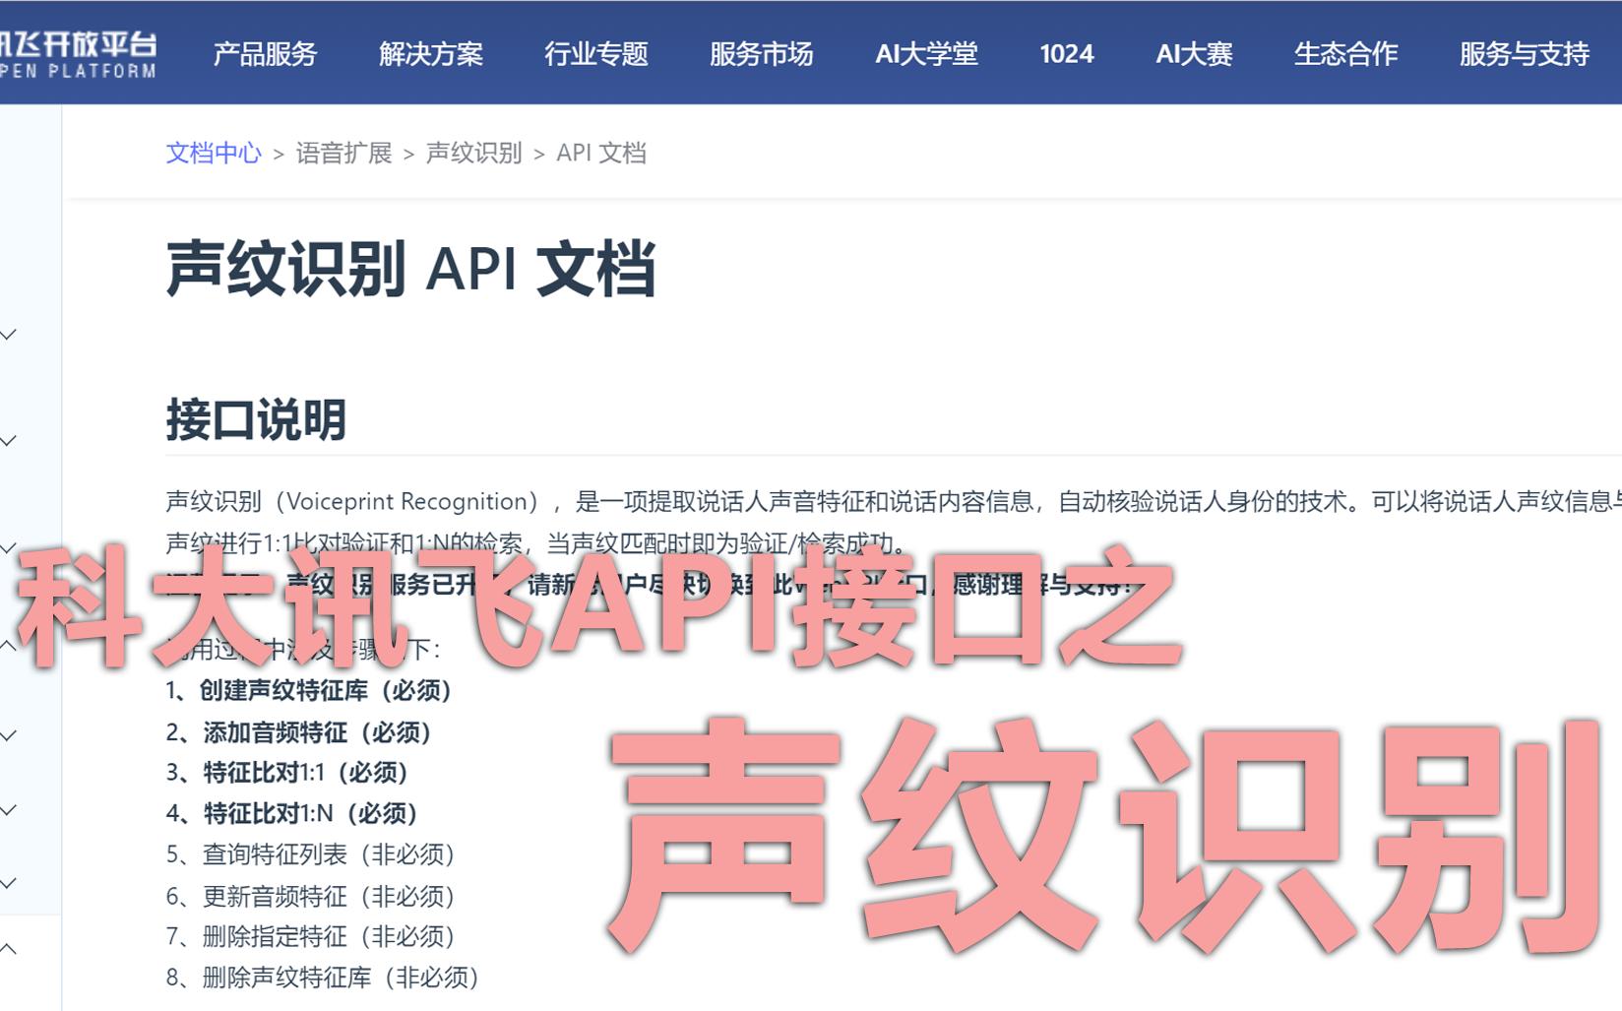Image resolution: width=1622 pixels, height=1011 pixels.
Task: Click the 声纹识别 breadcrumb
Action: 473,153
